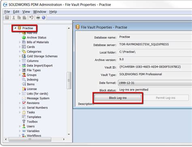Image resolution: width=192 pixels, height=147 pixels.
Task: Open the Window menu
Action: (x=40, y=12)
